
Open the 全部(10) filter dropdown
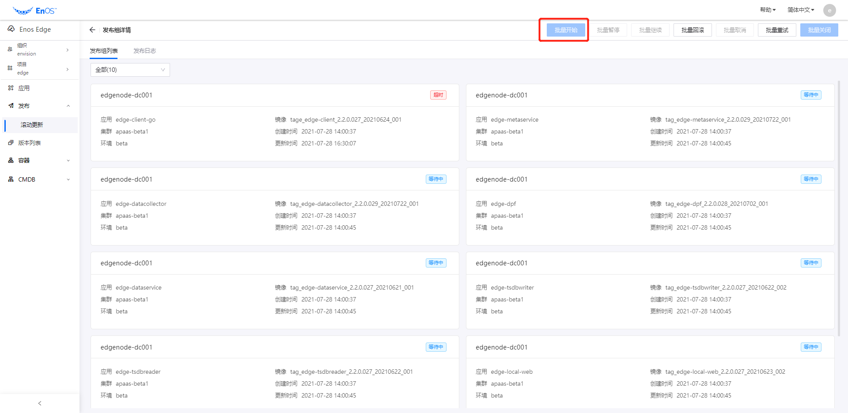click(x=130, y=70)
